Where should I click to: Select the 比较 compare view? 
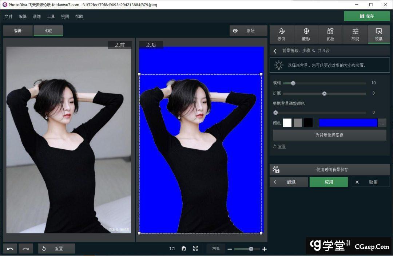tap(48, 31)
